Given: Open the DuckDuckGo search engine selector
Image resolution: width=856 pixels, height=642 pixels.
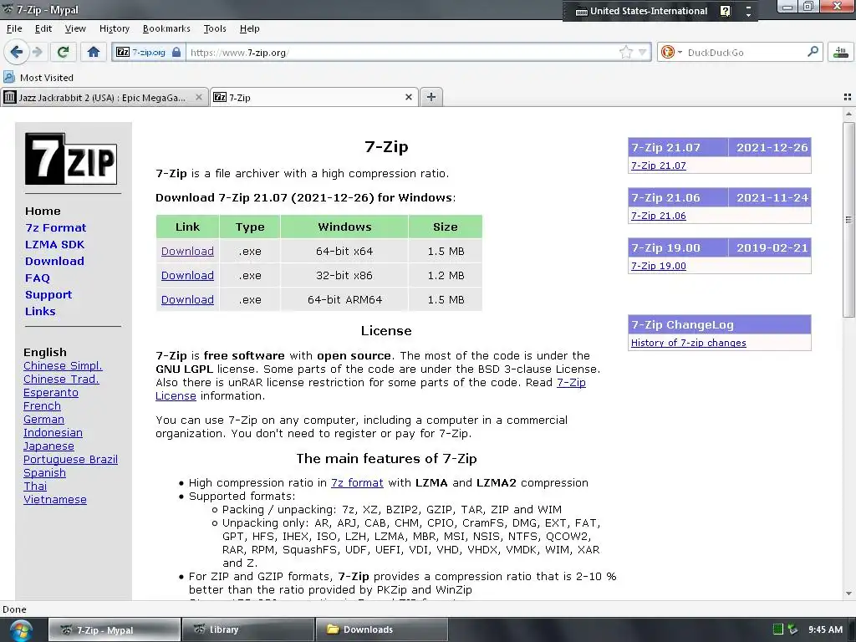Looking at the screenshot, I should pyautogui.click(x=671, y=53).
